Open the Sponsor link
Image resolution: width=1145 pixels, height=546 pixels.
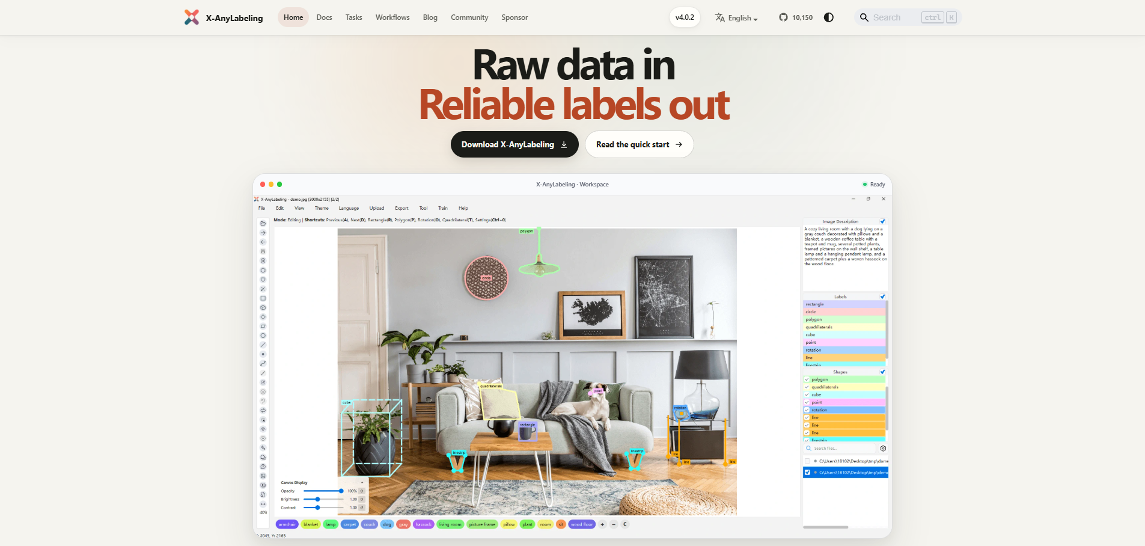click(514, 17)
